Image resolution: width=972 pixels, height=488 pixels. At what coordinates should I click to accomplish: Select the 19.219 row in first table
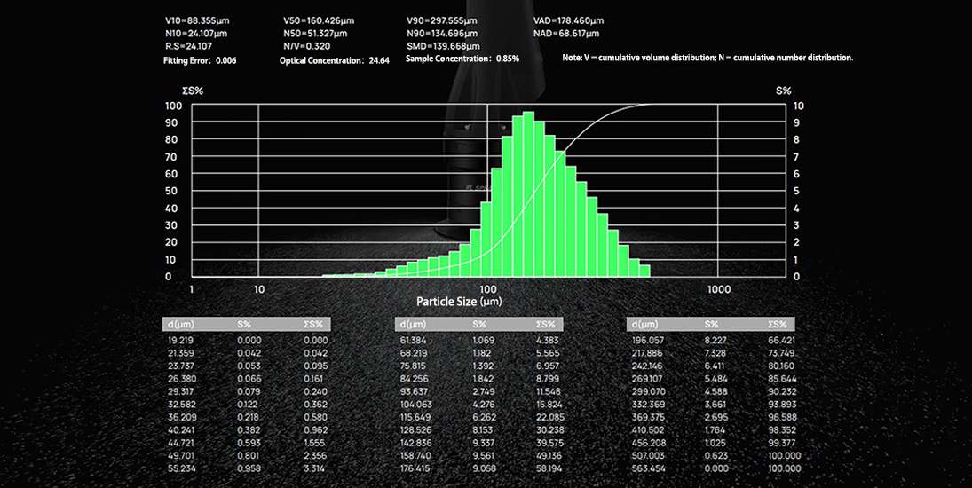tap(248, 340)
